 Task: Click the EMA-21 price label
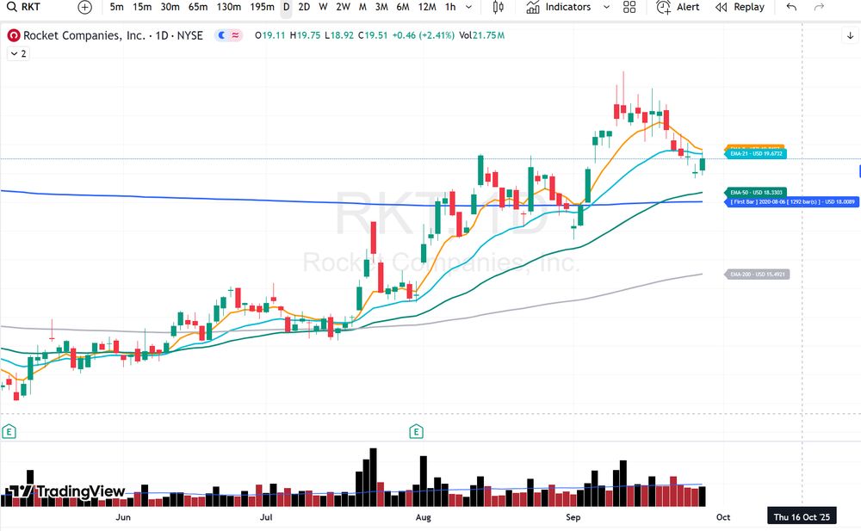coord(756,154)
